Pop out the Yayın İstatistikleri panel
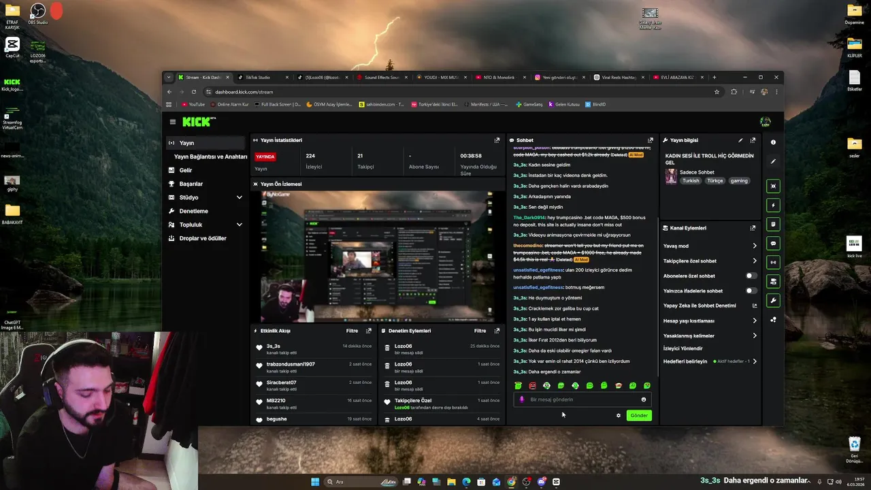This screenshot has height=490, width=871. [497, 140]
